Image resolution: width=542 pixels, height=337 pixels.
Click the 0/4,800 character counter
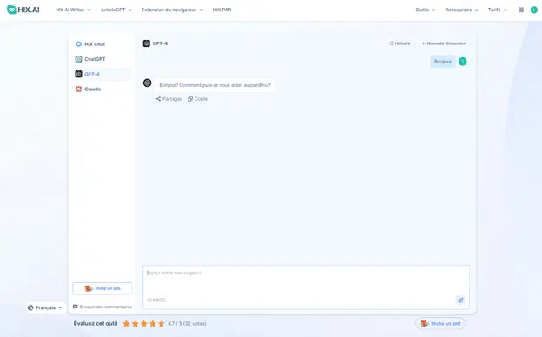point(156,300)
